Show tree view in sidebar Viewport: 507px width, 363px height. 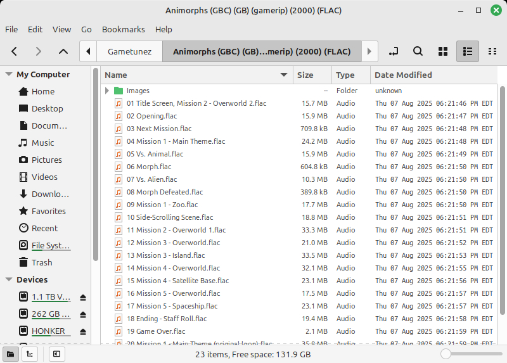[29, 354]
